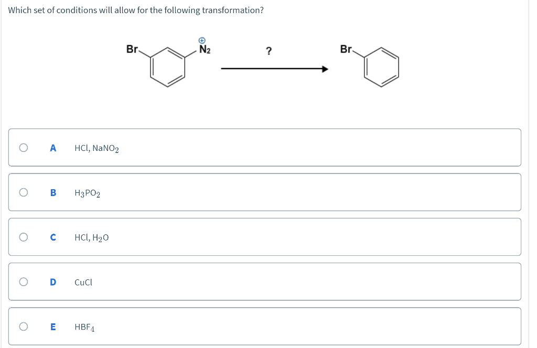Select the radio button for option D
Screen dimensions: 537x348
point(23,281)
